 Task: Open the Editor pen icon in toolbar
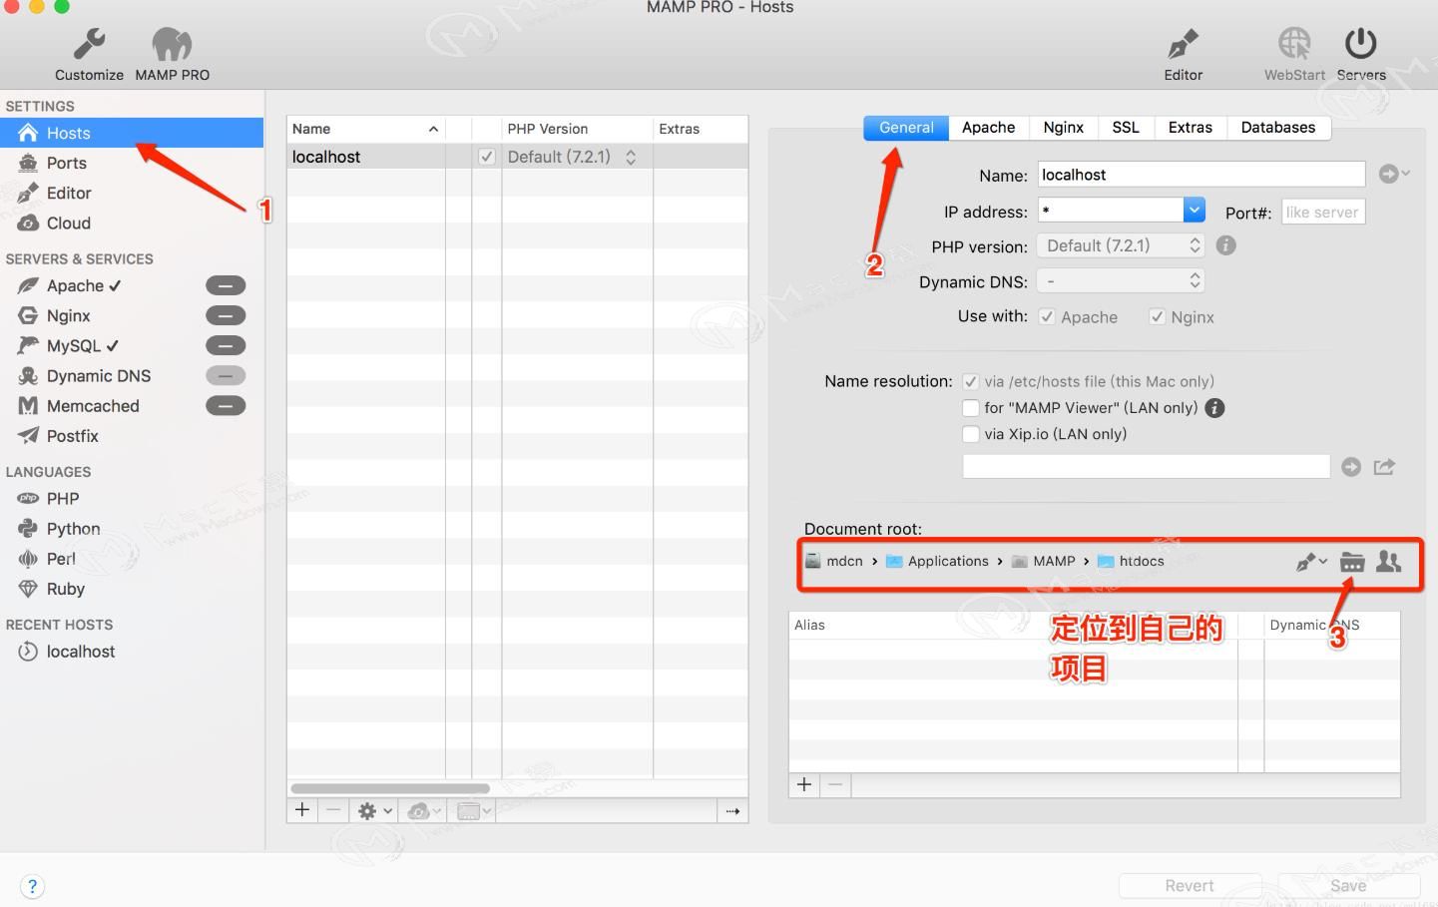[1183, 45]
